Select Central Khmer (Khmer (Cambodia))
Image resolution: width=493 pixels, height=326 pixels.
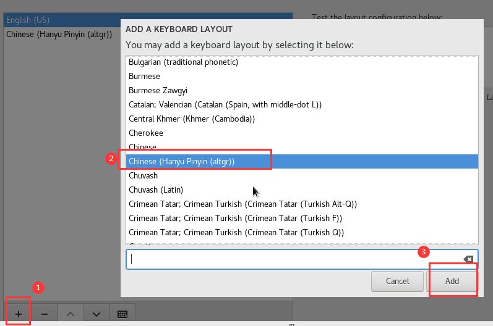(192, 119)
